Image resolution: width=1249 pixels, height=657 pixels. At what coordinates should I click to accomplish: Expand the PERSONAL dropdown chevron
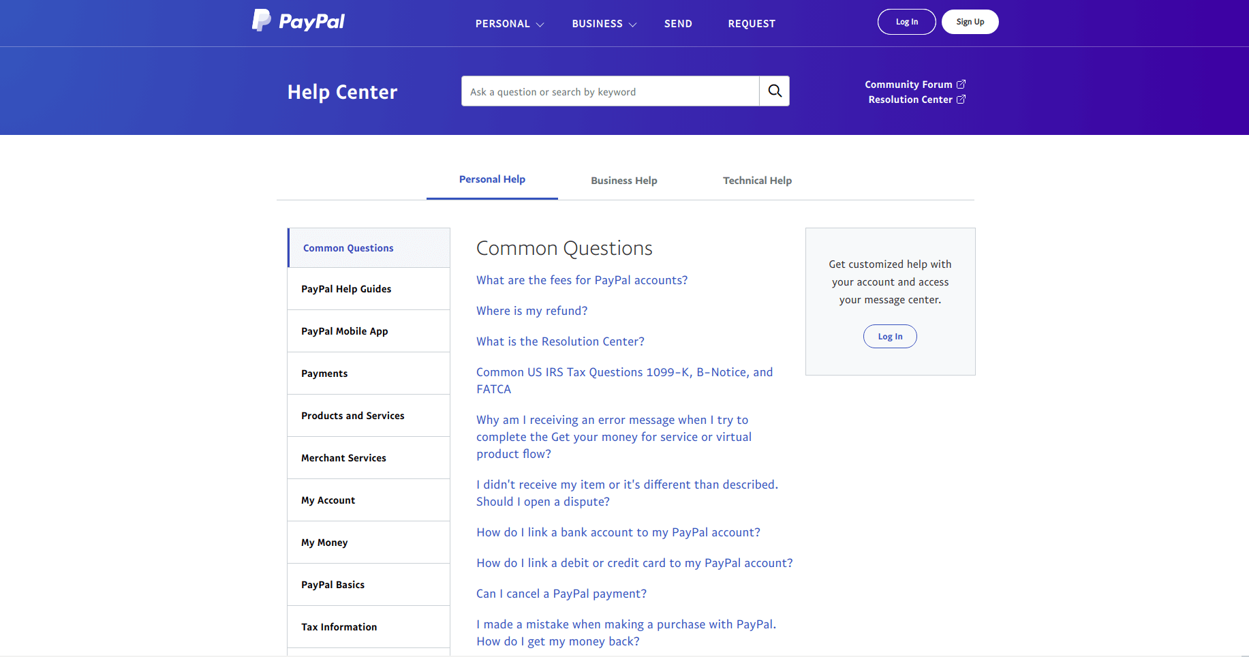tap(540, 25)
